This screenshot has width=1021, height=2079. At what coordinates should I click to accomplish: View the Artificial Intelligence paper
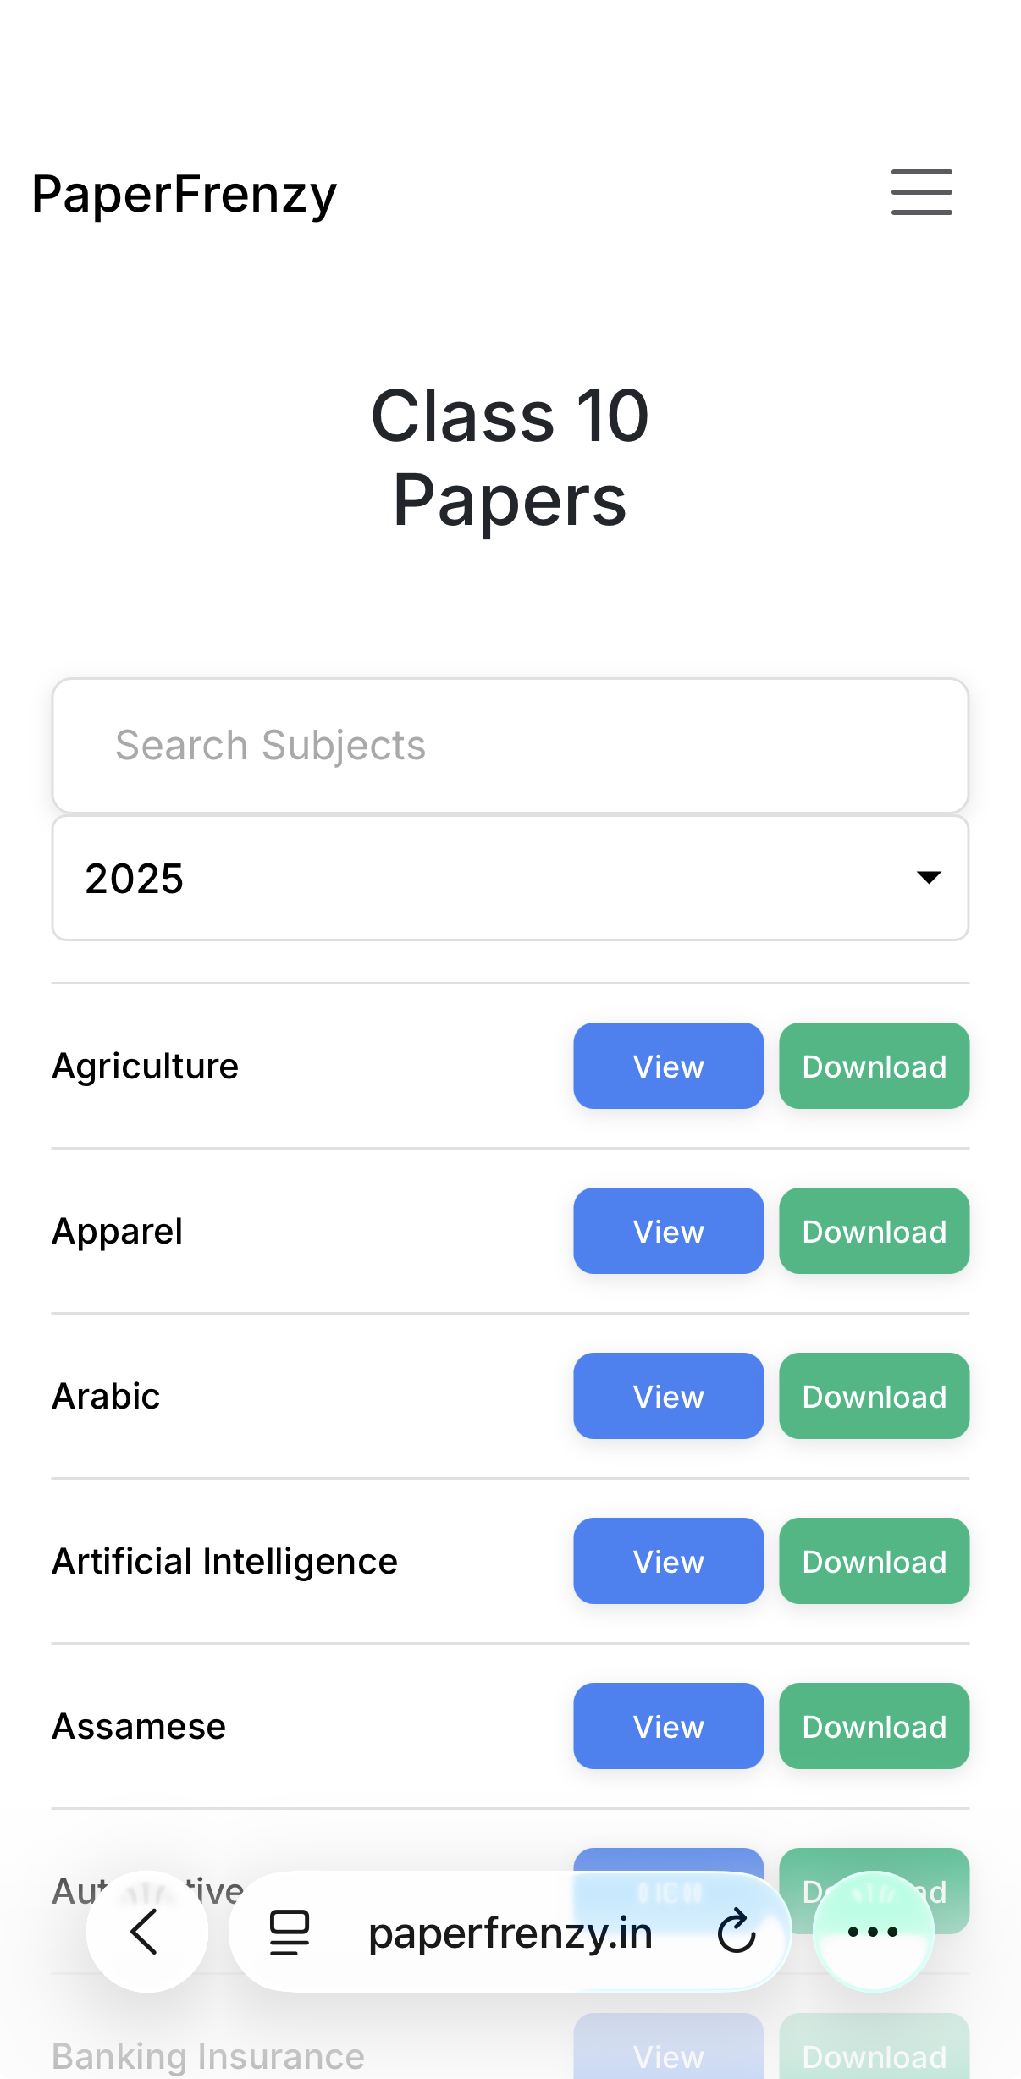[668, 1561]
